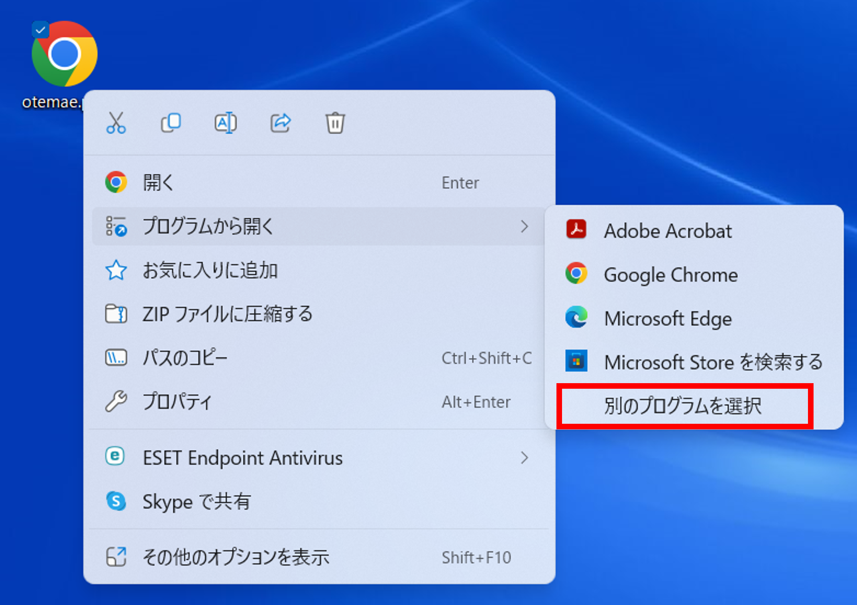Open with Microsoft Edge
The height and width of the screenshot is (605, 857).
click(694, 319)
